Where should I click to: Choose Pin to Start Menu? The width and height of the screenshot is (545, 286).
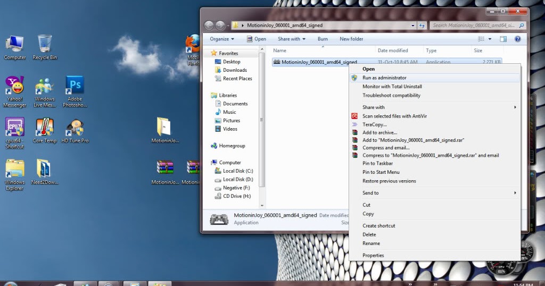pos(435,172)
